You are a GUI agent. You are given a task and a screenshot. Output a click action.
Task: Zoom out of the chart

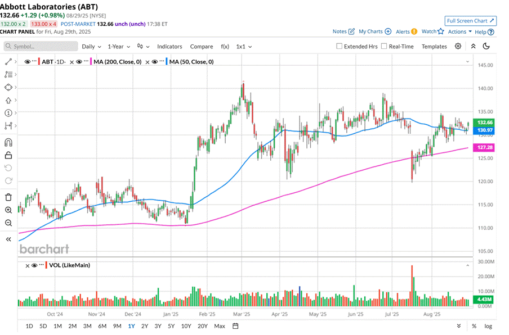tap(8, 223)
